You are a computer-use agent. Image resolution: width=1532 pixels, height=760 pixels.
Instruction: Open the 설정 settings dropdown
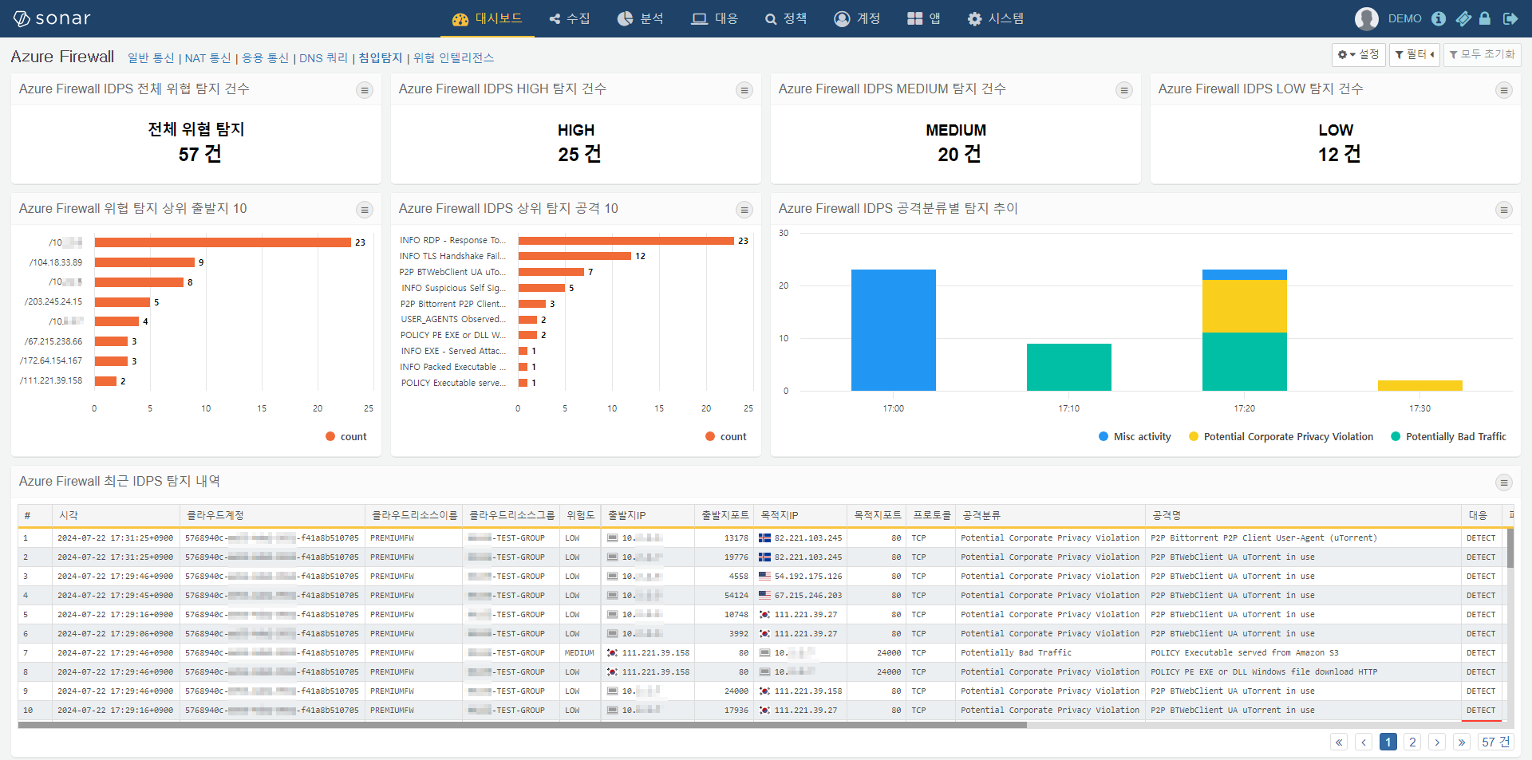point(1359,54)
